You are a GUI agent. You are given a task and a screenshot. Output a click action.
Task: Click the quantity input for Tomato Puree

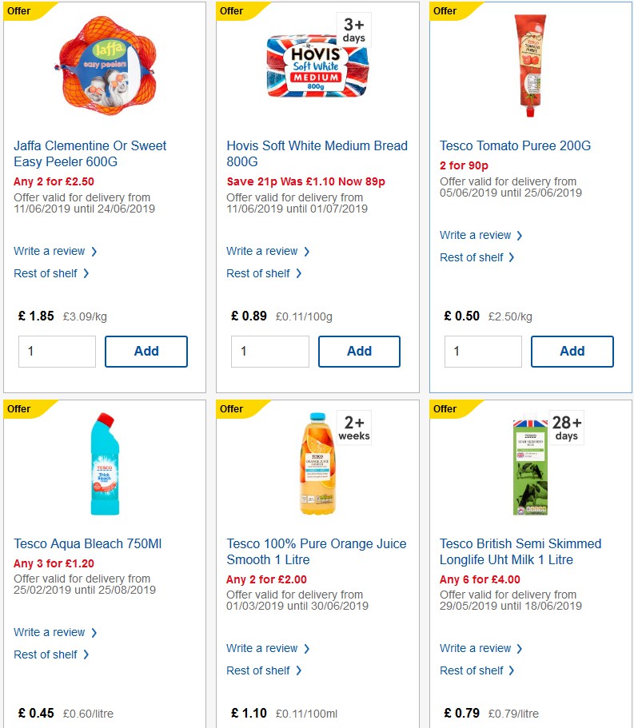(483, 351)
